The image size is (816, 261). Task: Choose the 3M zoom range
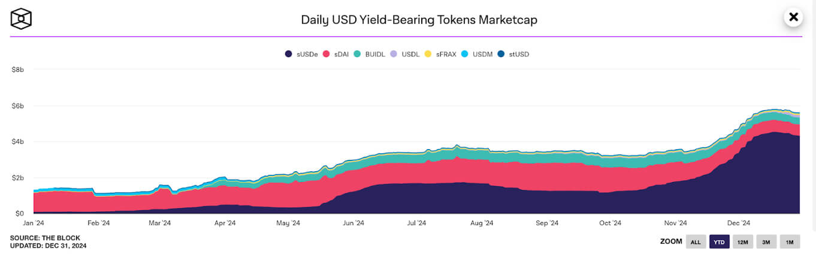tap(766, 242)
